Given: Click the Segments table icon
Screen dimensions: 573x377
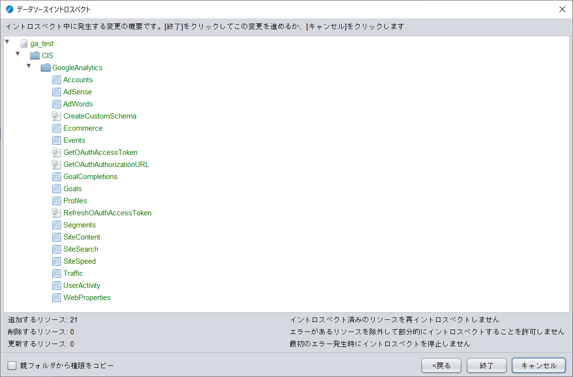Looking at the screenshot, I should pyautogui.click(x=57, y=225).
